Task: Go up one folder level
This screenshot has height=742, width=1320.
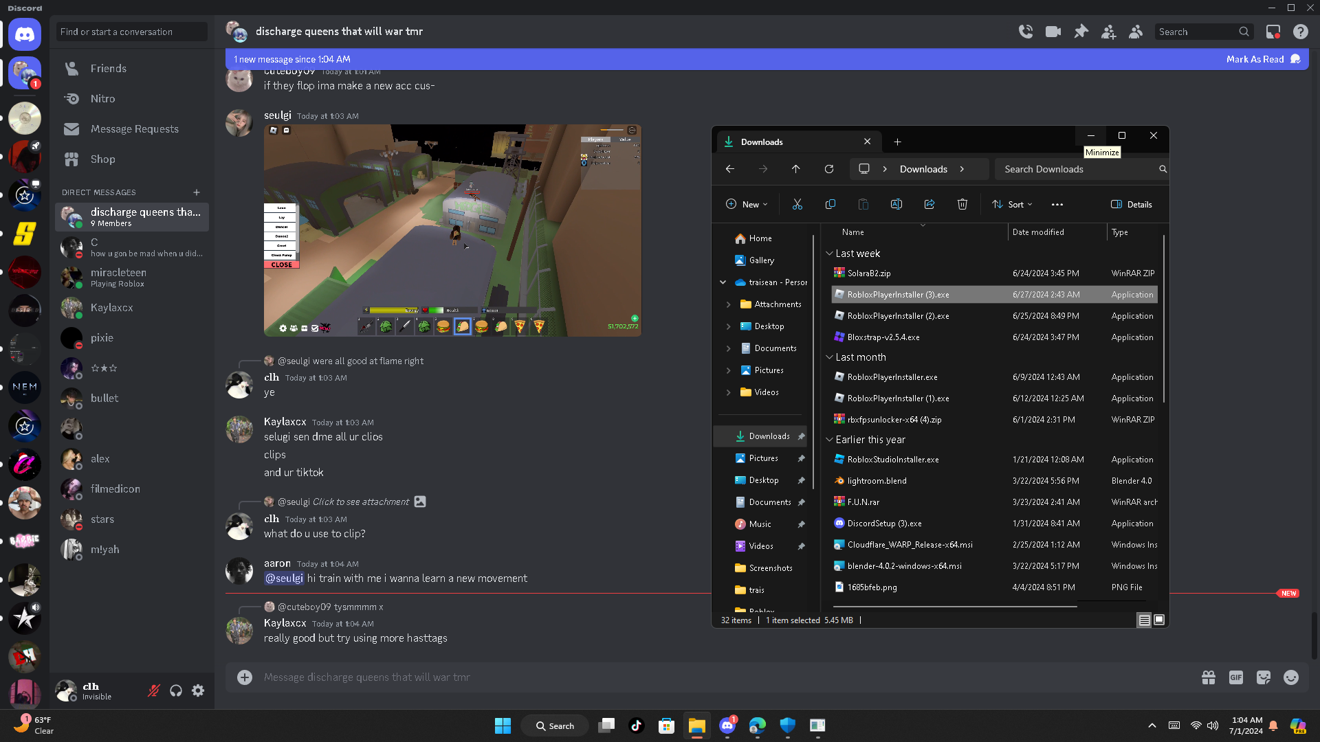Action: pos(796,169)
